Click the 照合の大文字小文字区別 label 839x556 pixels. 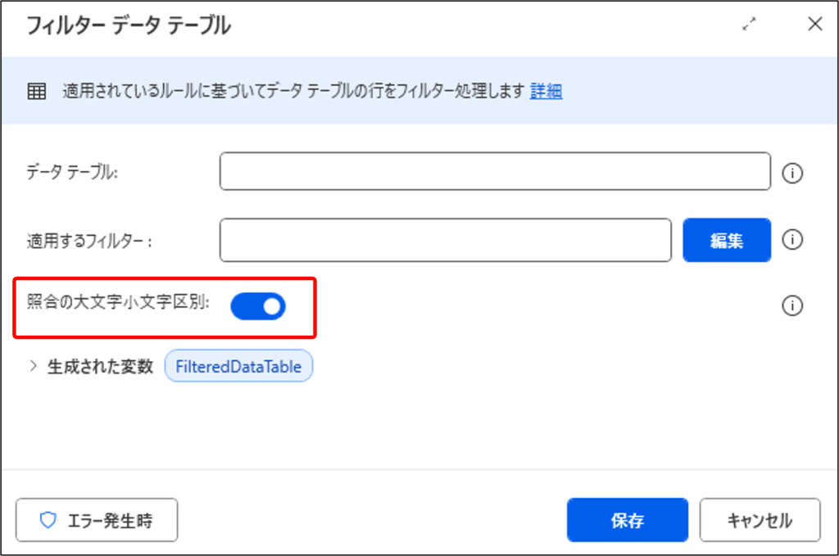coord(118,302)
